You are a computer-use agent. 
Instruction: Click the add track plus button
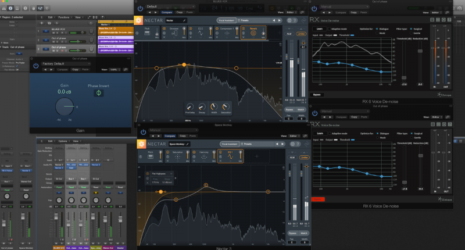[x=41, y=23]
